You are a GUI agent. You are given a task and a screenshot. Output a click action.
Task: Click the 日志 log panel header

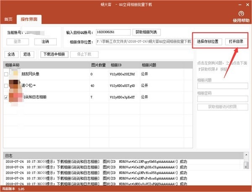pos(123,156)
